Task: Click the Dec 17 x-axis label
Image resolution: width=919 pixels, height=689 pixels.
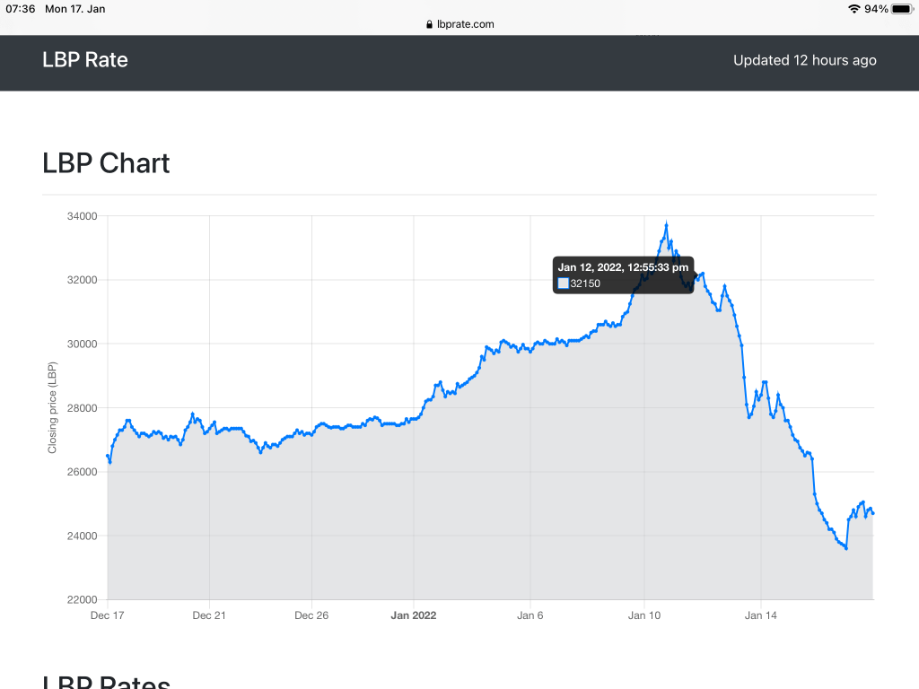Action: [x=108, y=615]
